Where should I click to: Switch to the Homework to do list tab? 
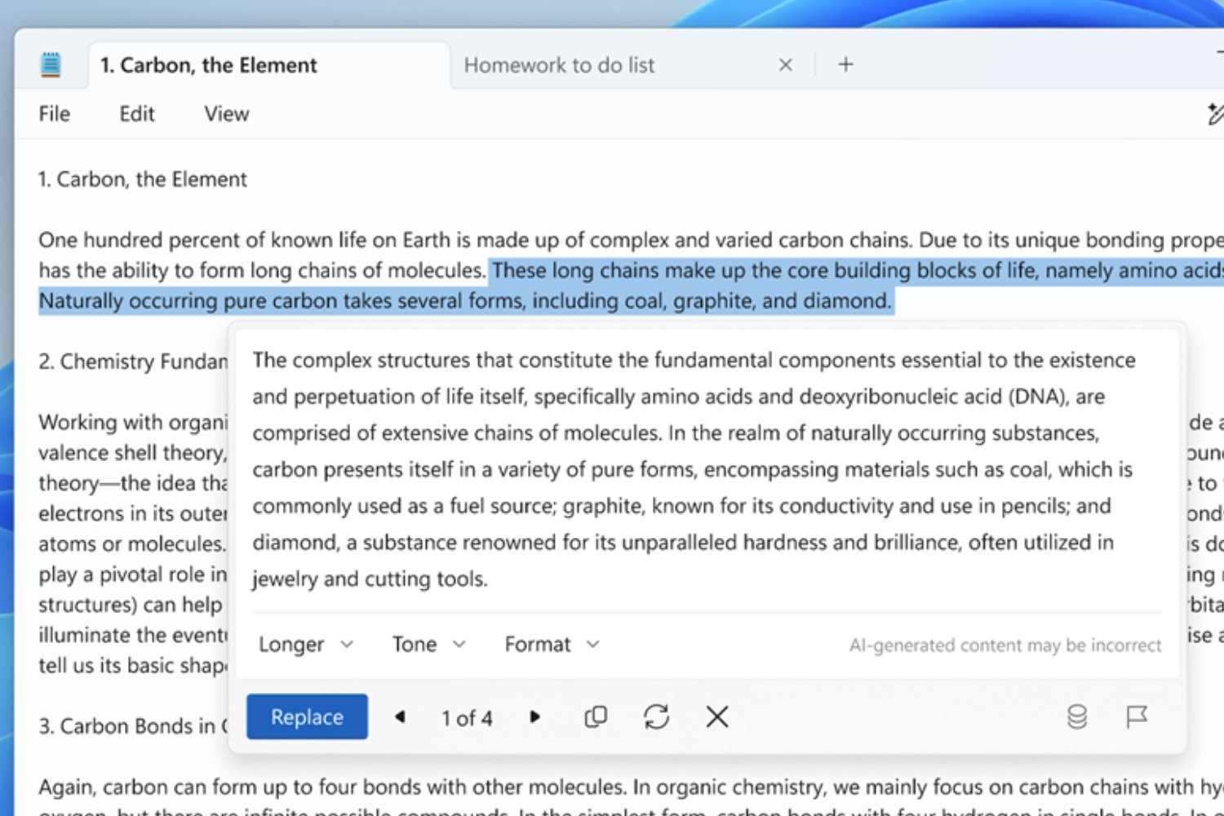[x=559, y=65]
